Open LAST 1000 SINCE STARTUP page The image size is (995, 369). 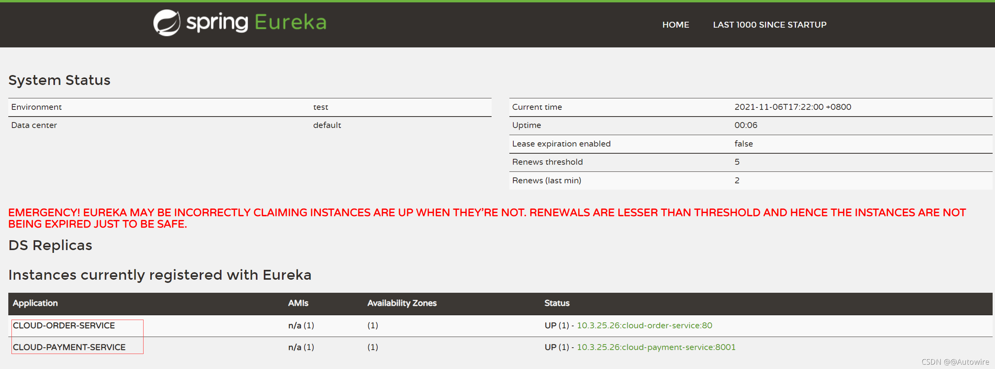pos(770,24)
